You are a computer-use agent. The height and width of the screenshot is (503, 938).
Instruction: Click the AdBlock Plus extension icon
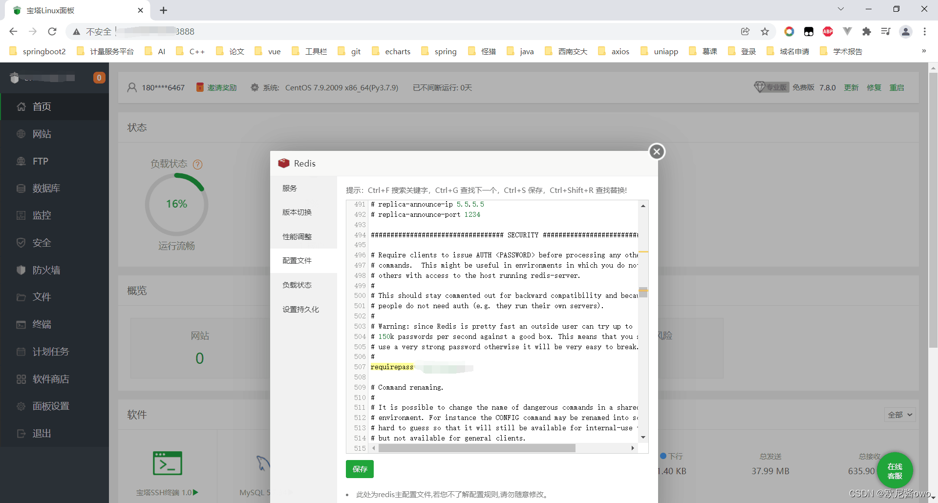click(828, 31)
